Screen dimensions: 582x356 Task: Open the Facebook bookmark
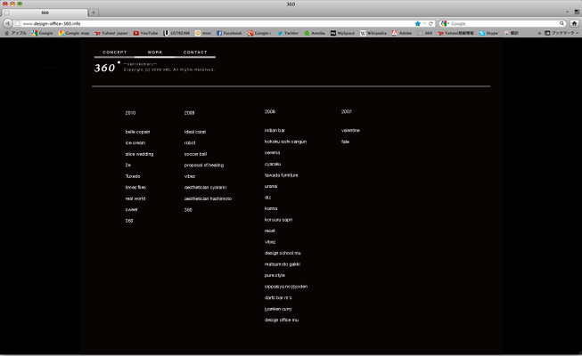[229, 33]
